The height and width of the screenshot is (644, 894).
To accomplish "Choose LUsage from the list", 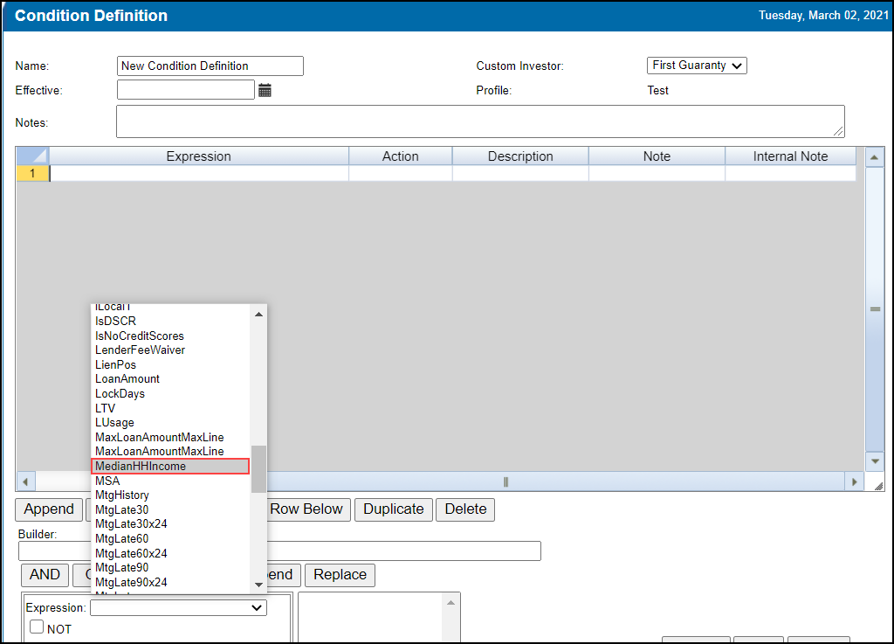I will click(x=170, y=423).
